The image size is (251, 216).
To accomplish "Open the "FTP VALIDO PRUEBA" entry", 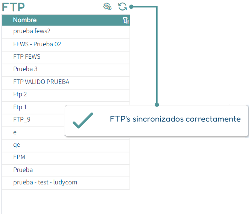I will (66, 83).
